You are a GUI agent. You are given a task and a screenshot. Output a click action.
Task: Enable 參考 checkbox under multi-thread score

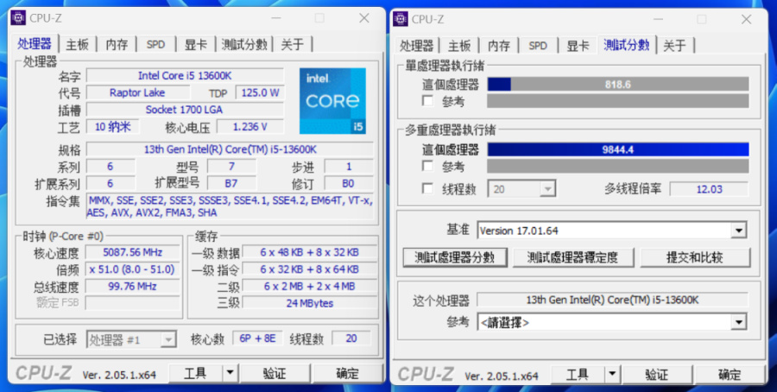coord(427,166)
